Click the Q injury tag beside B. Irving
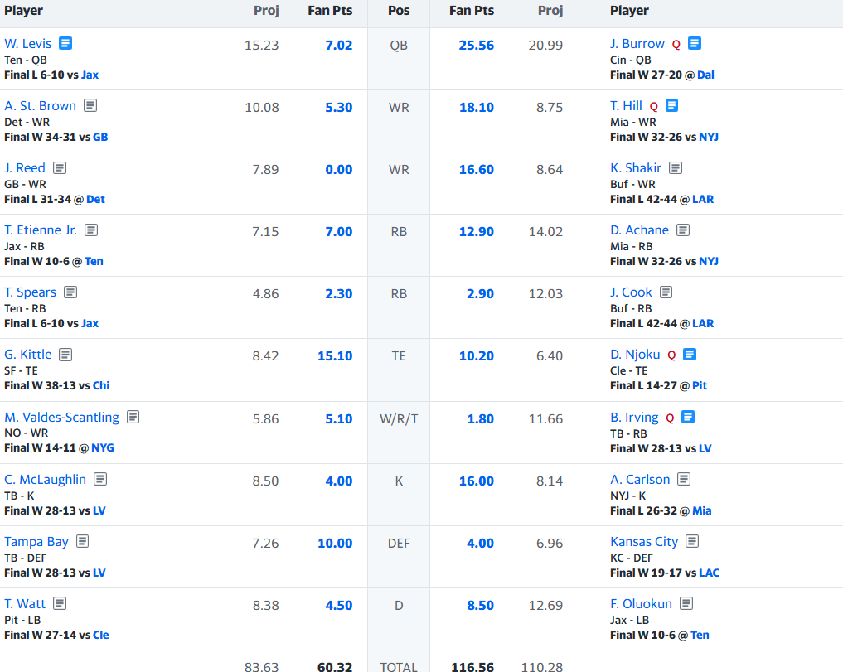 (x=670, y=418)
